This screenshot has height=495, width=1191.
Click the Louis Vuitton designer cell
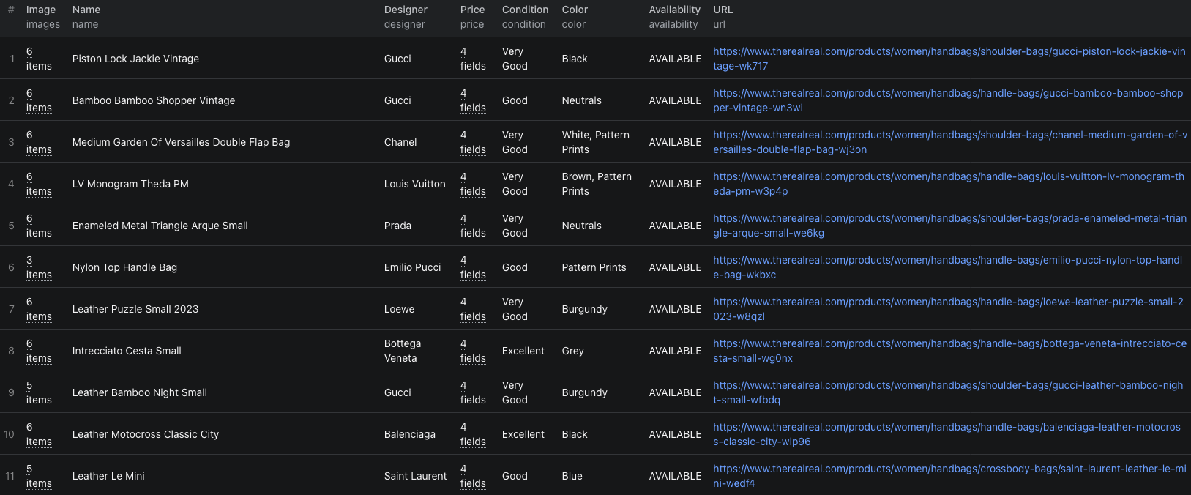(414, 184)
